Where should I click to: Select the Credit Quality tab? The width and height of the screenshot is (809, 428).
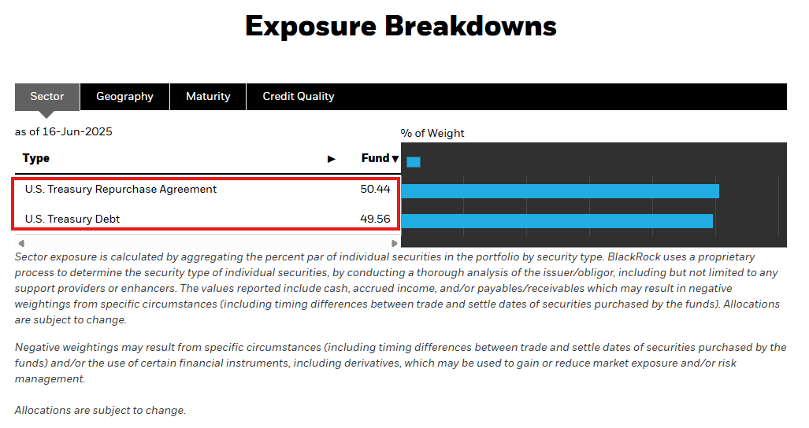299,96
